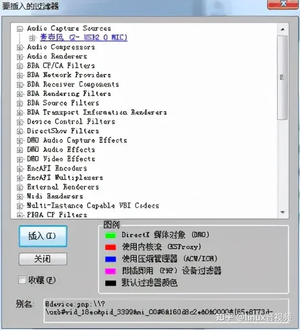Select DMO Audio Capture Effects label
The width and height of the screenshot is (300, 331).
(77, 140)
